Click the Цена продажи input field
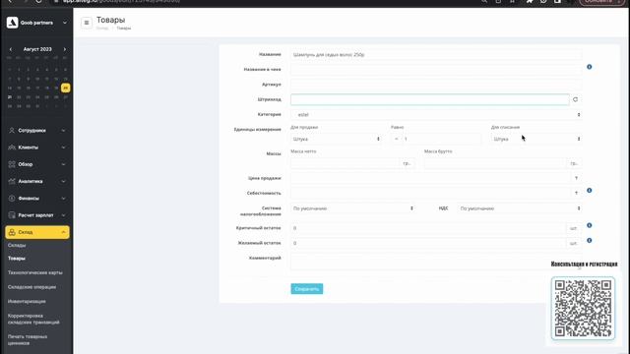Image resolution: width=630 pixels, height=354 pixels. pyautogui.click(x=431, y=178)
